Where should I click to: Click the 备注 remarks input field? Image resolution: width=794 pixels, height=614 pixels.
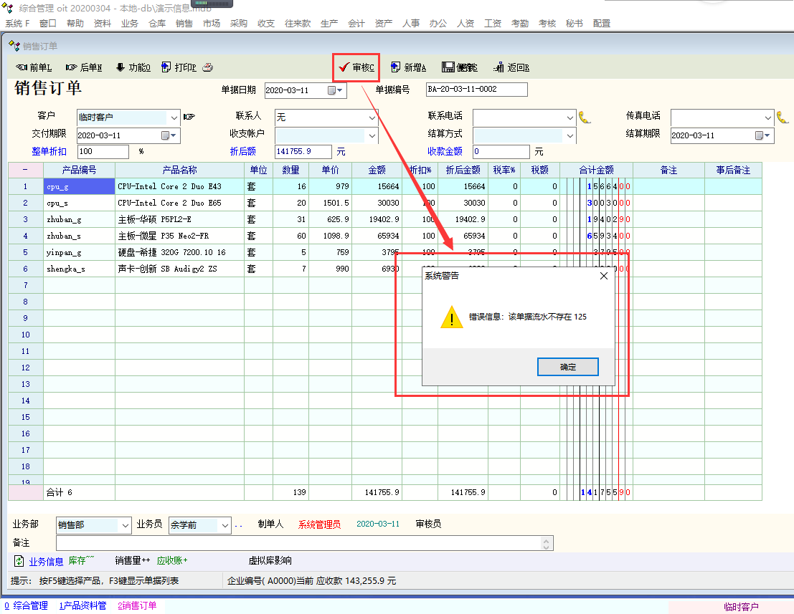(300, 543)
